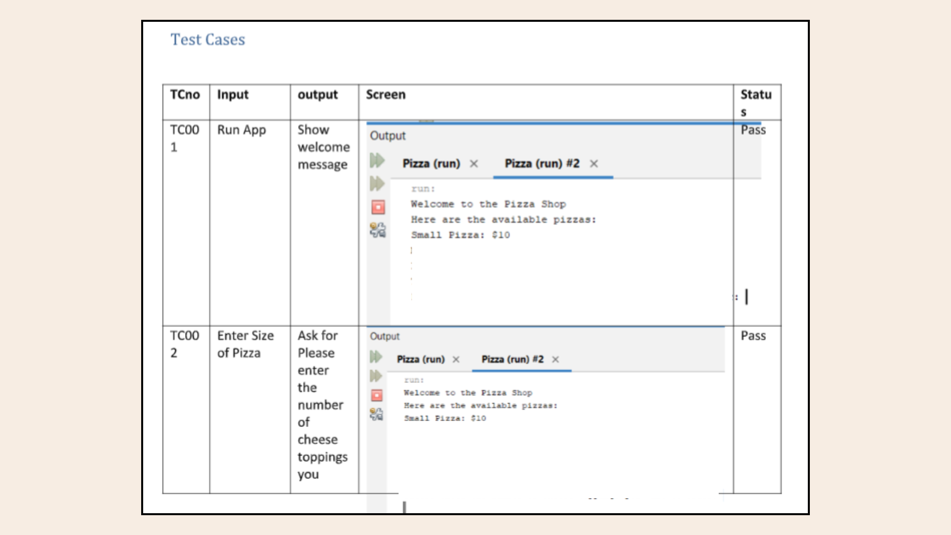Click Small Pizza: $10 line in TC001
The image size is (951, 535).
(x=460, y=235)
